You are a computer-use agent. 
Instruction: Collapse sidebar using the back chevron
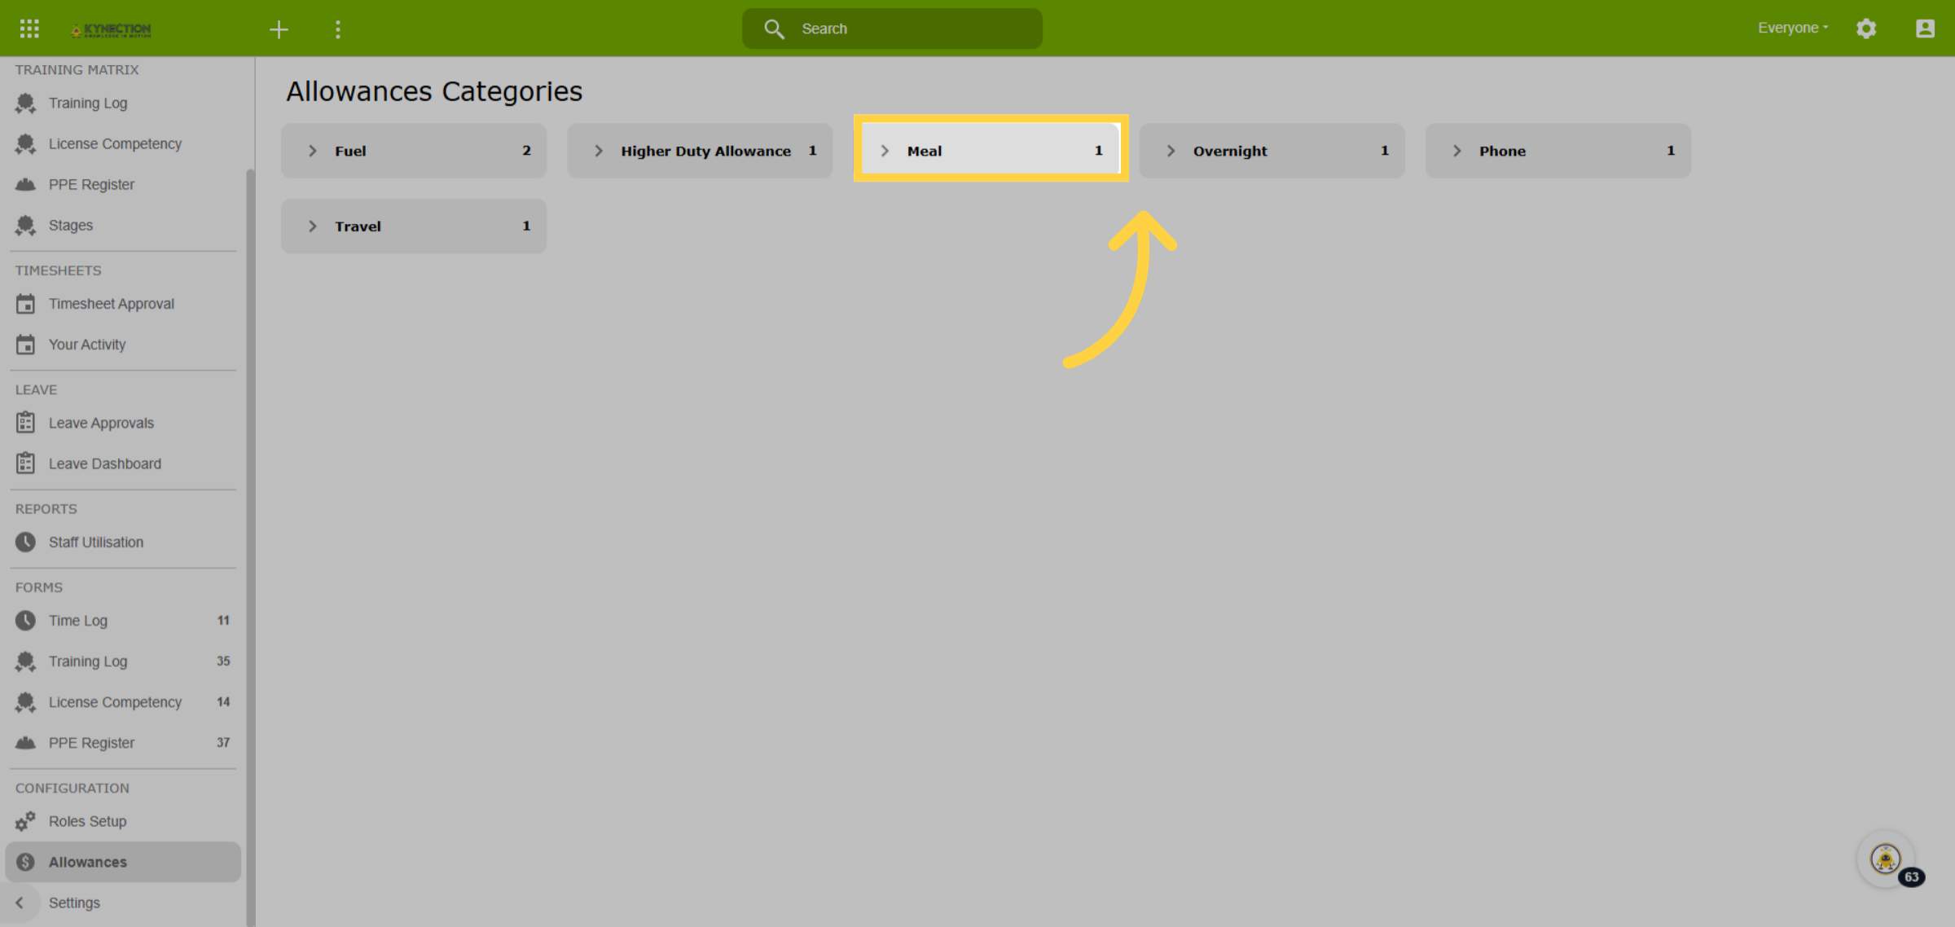(20, 903)
